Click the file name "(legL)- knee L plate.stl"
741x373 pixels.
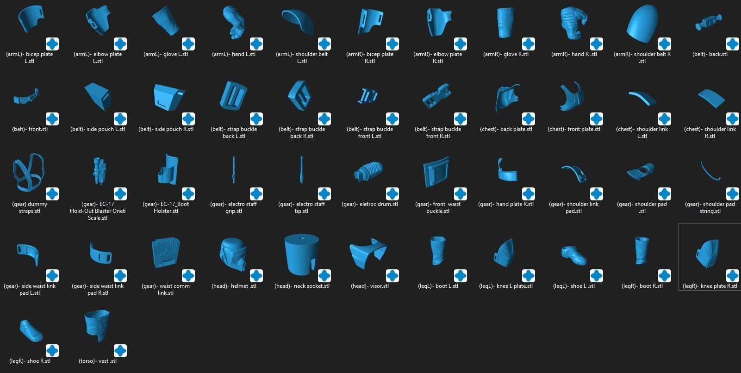[505, 286]
